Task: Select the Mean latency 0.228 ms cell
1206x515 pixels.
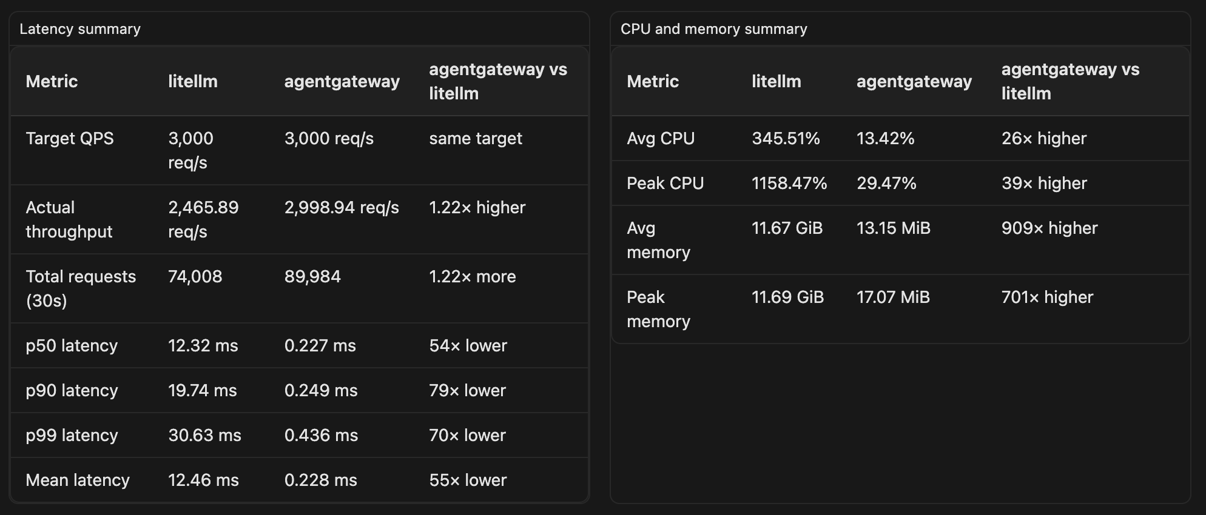Action: 321,480
